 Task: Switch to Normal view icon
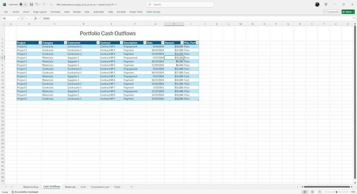coord(305,192)
